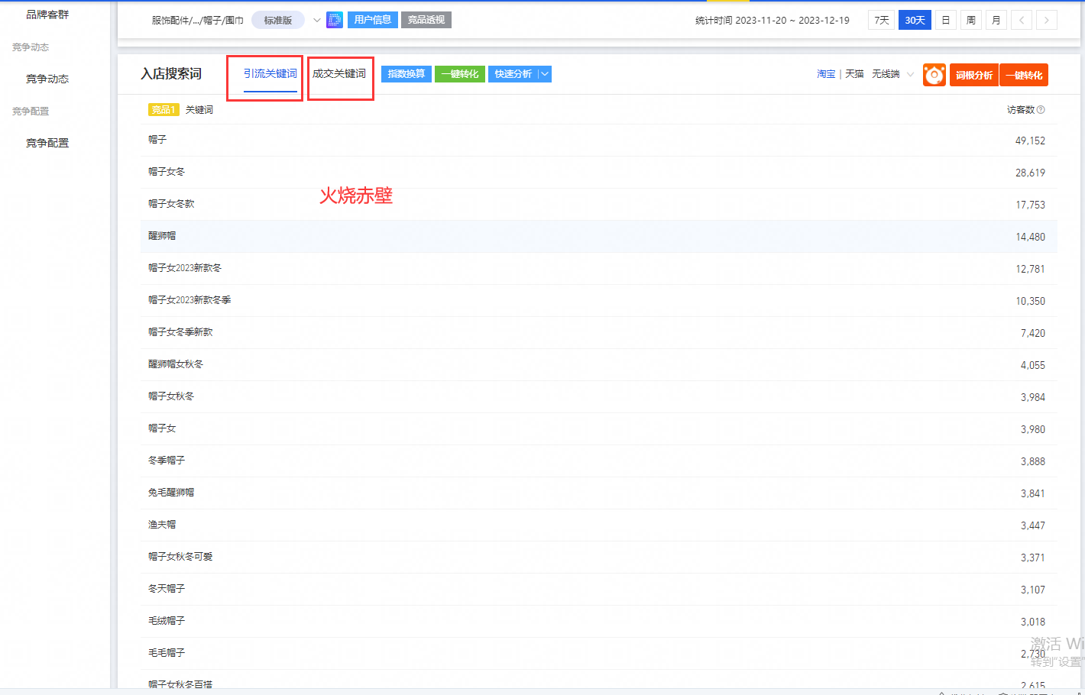This screenshot has width=1085, height=695.
Task: Expand the category dropdown chevron after 标准版
Action: [317, 21]
